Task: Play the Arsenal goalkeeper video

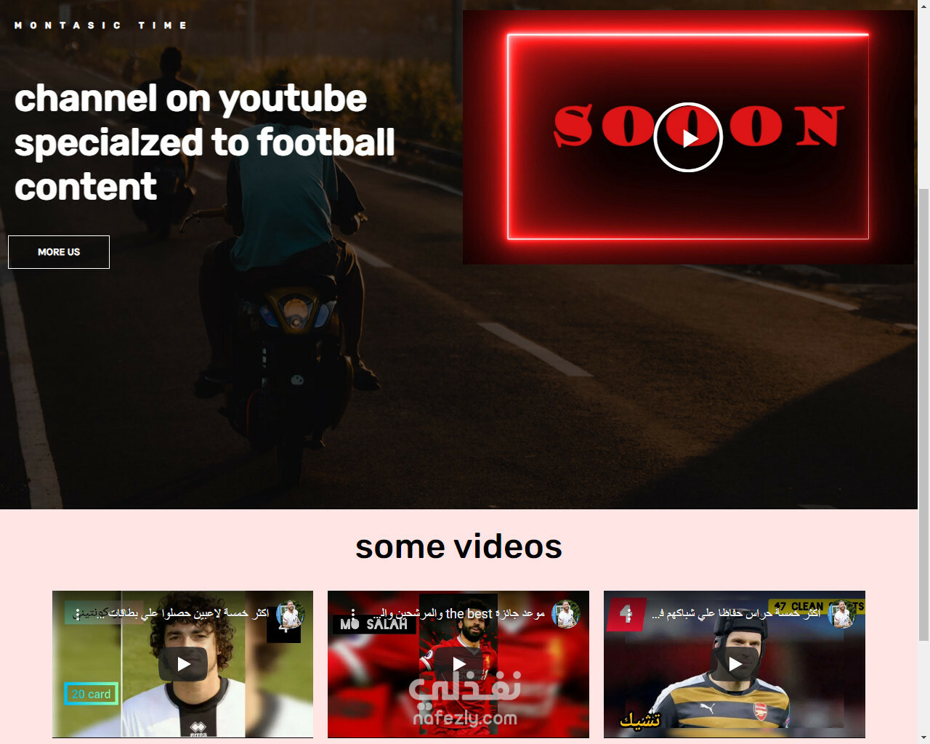Action: 735,664
